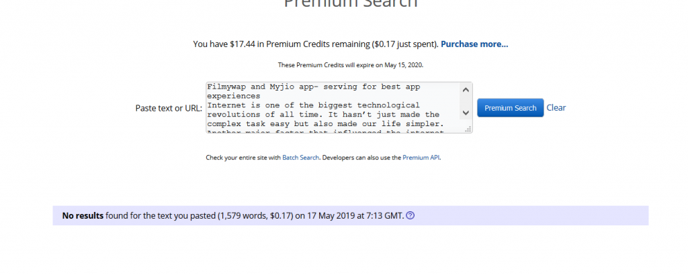Click the bold No results text
This screenshot has height=275, width=688.
click(83, 215)
